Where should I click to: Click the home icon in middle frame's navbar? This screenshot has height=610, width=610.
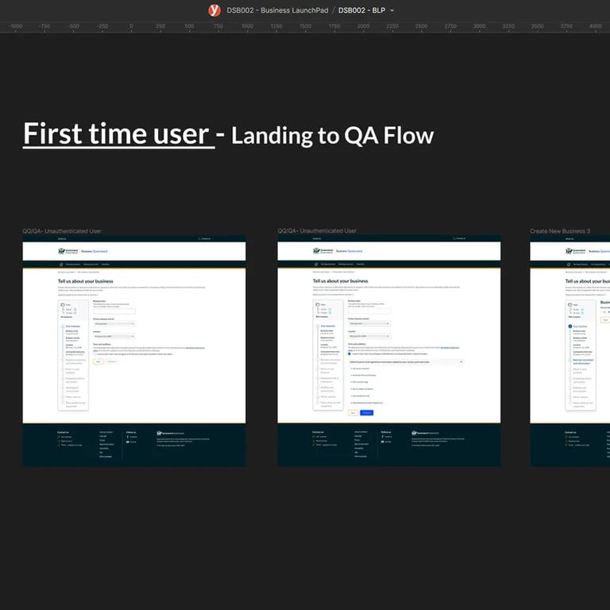tap(316, 264)
